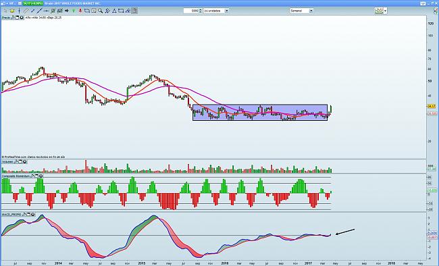Click the yellow highlight cursor tool
The height and width of the screenshot is (266, 439).
click(x=12, y=11)
